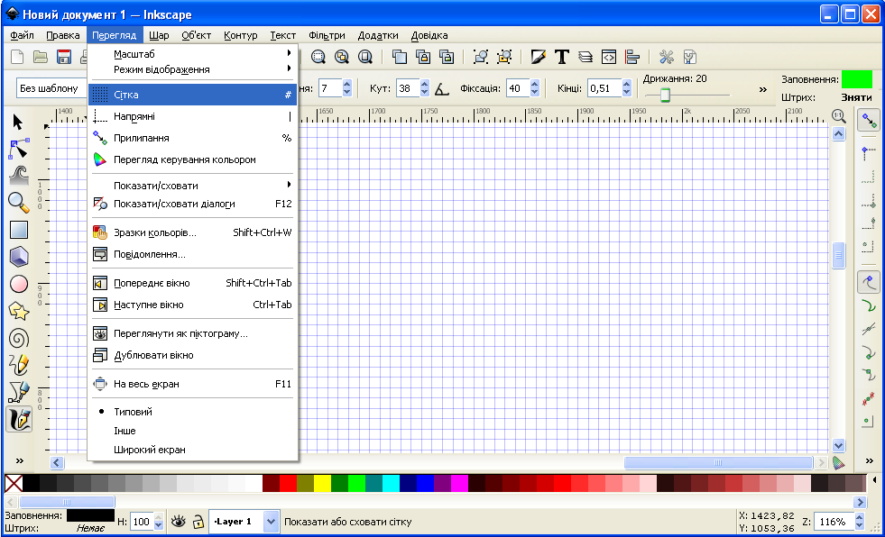Toggle the Сітка grid menu item
Viewport: 885px width, 537px height.
pyautogui.click(x=192, y=95)
